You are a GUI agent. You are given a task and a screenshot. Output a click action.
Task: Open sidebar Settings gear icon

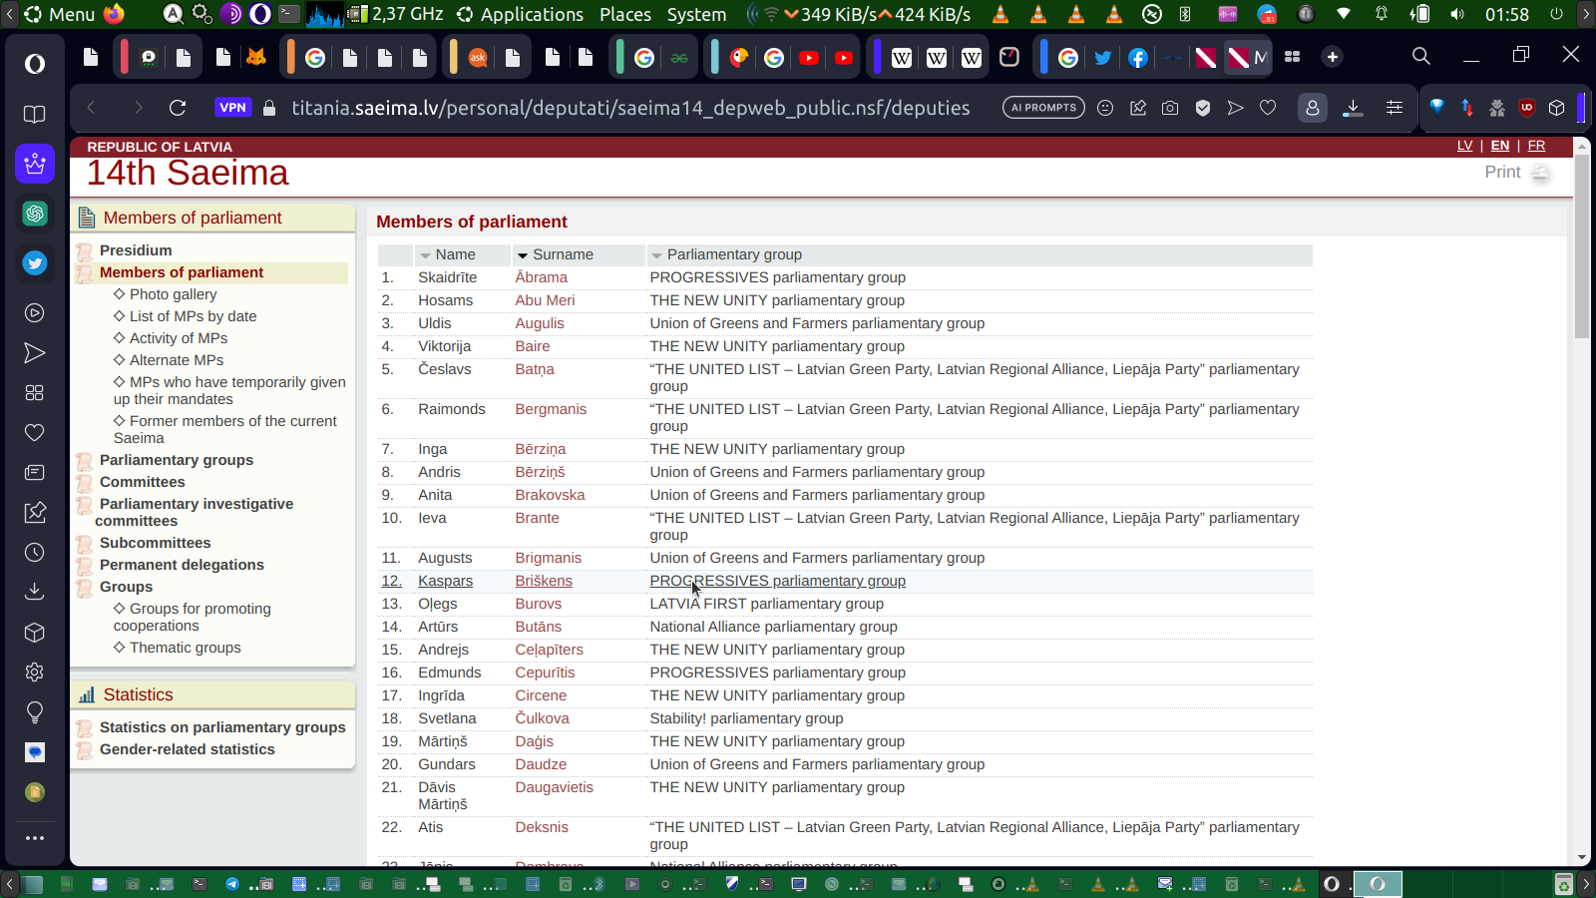[35, 673]
